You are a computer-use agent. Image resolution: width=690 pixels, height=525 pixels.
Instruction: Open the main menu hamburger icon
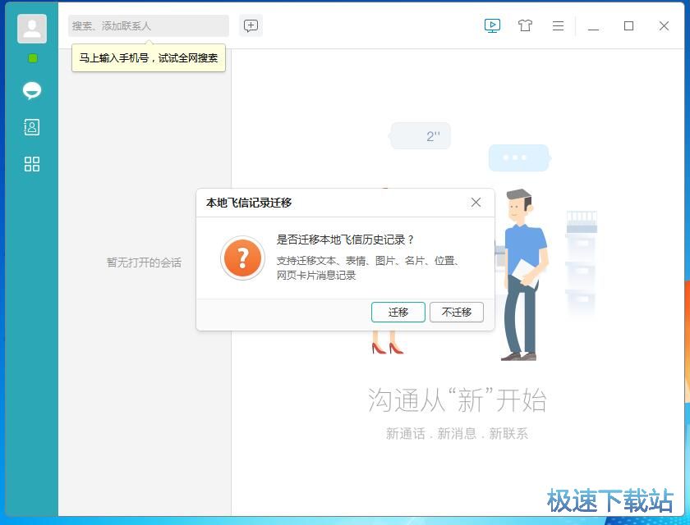pyautogui.click(x=558, y=26)
